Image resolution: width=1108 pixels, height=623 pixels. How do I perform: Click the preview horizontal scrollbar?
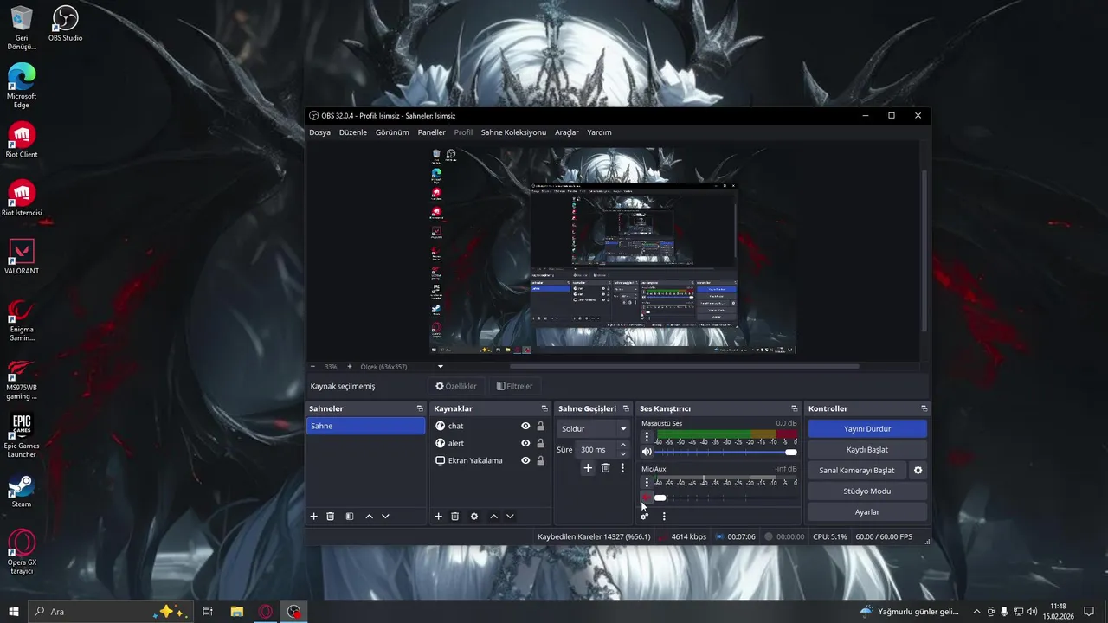[x=684, y=367]
